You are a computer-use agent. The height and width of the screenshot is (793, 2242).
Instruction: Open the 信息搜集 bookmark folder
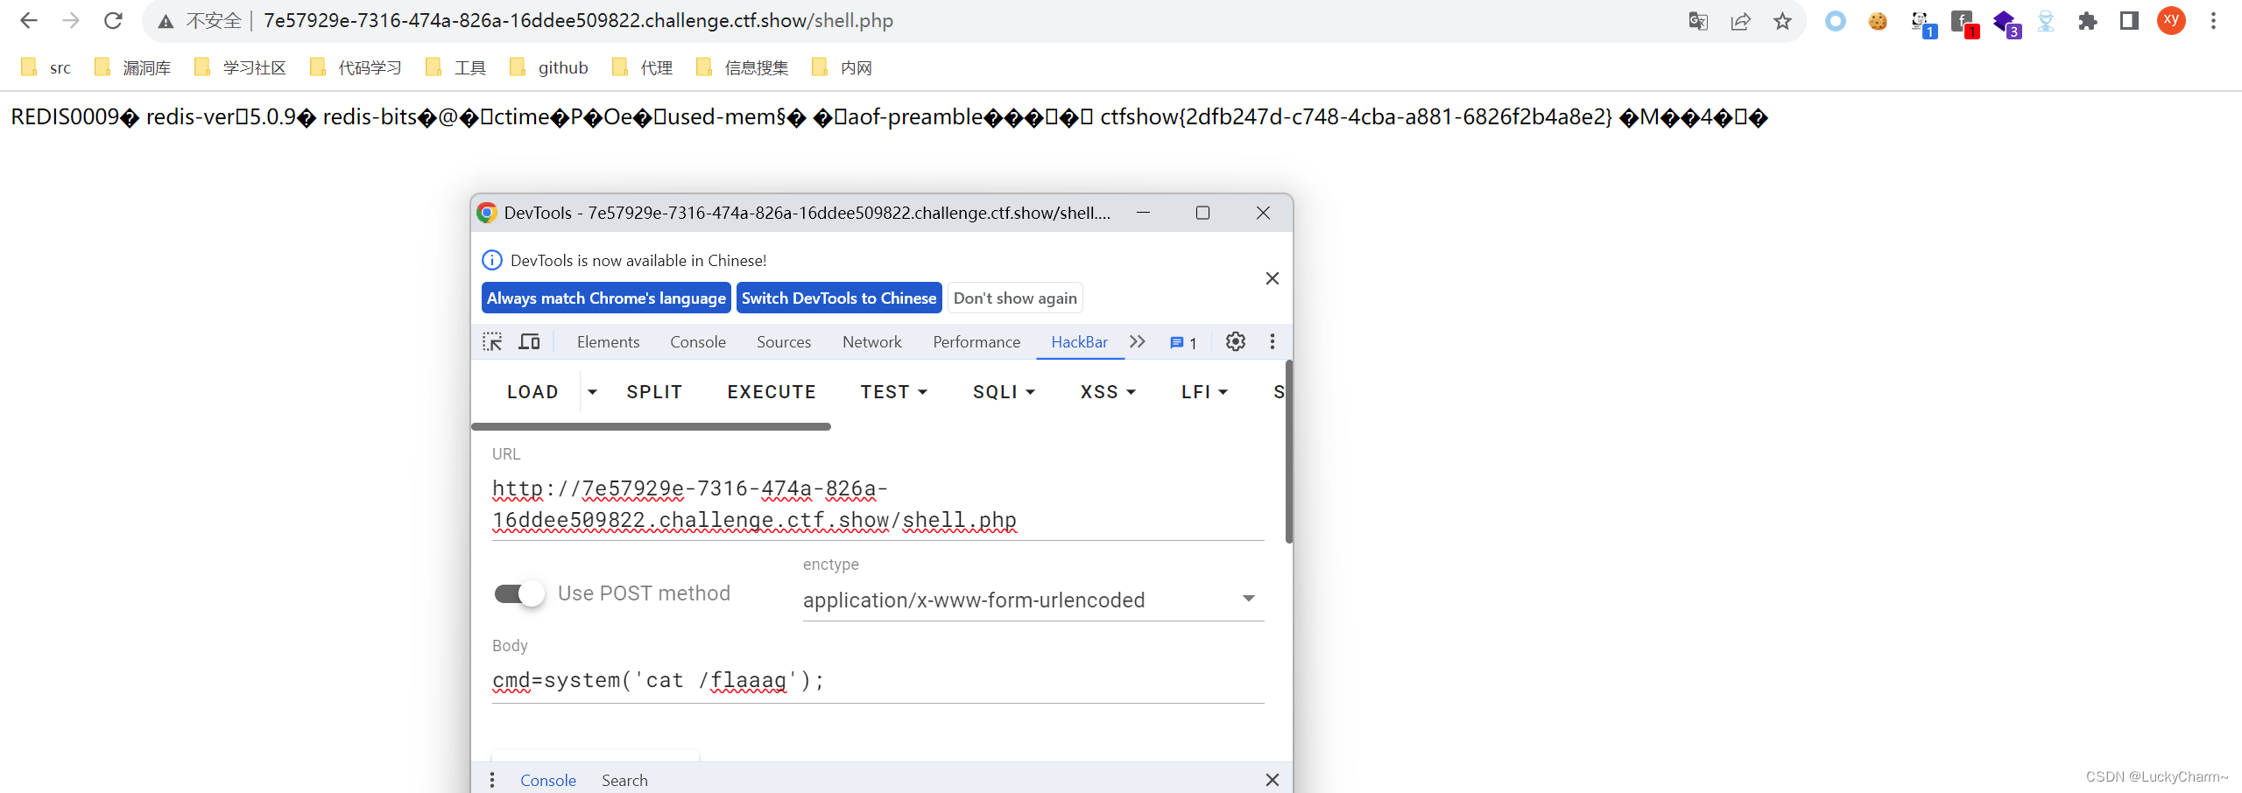point(743,67)
